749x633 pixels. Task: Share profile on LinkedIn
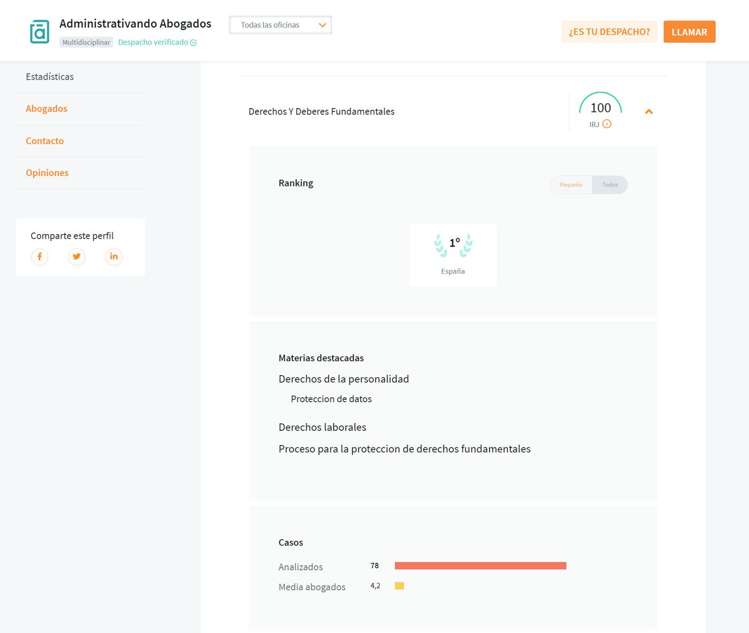[113, 257]
